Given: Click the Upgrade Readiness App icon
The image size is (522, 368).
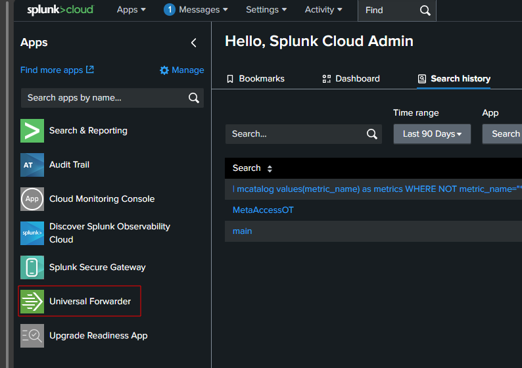Looking at the screenshot, I should 32,336.
